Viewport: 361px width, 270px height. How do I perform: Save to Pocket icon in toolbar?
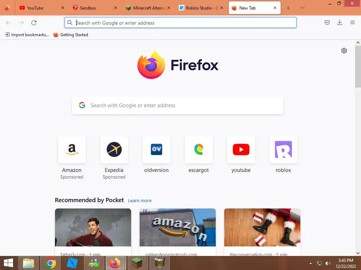(x=327, y=22)
